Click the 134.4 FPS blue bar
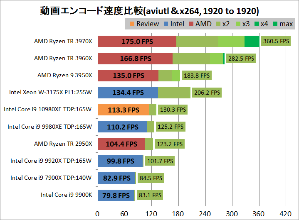299x220 pixels. 128,93
